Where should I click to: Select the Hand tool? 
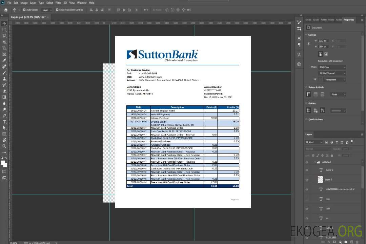click(4, 140)
